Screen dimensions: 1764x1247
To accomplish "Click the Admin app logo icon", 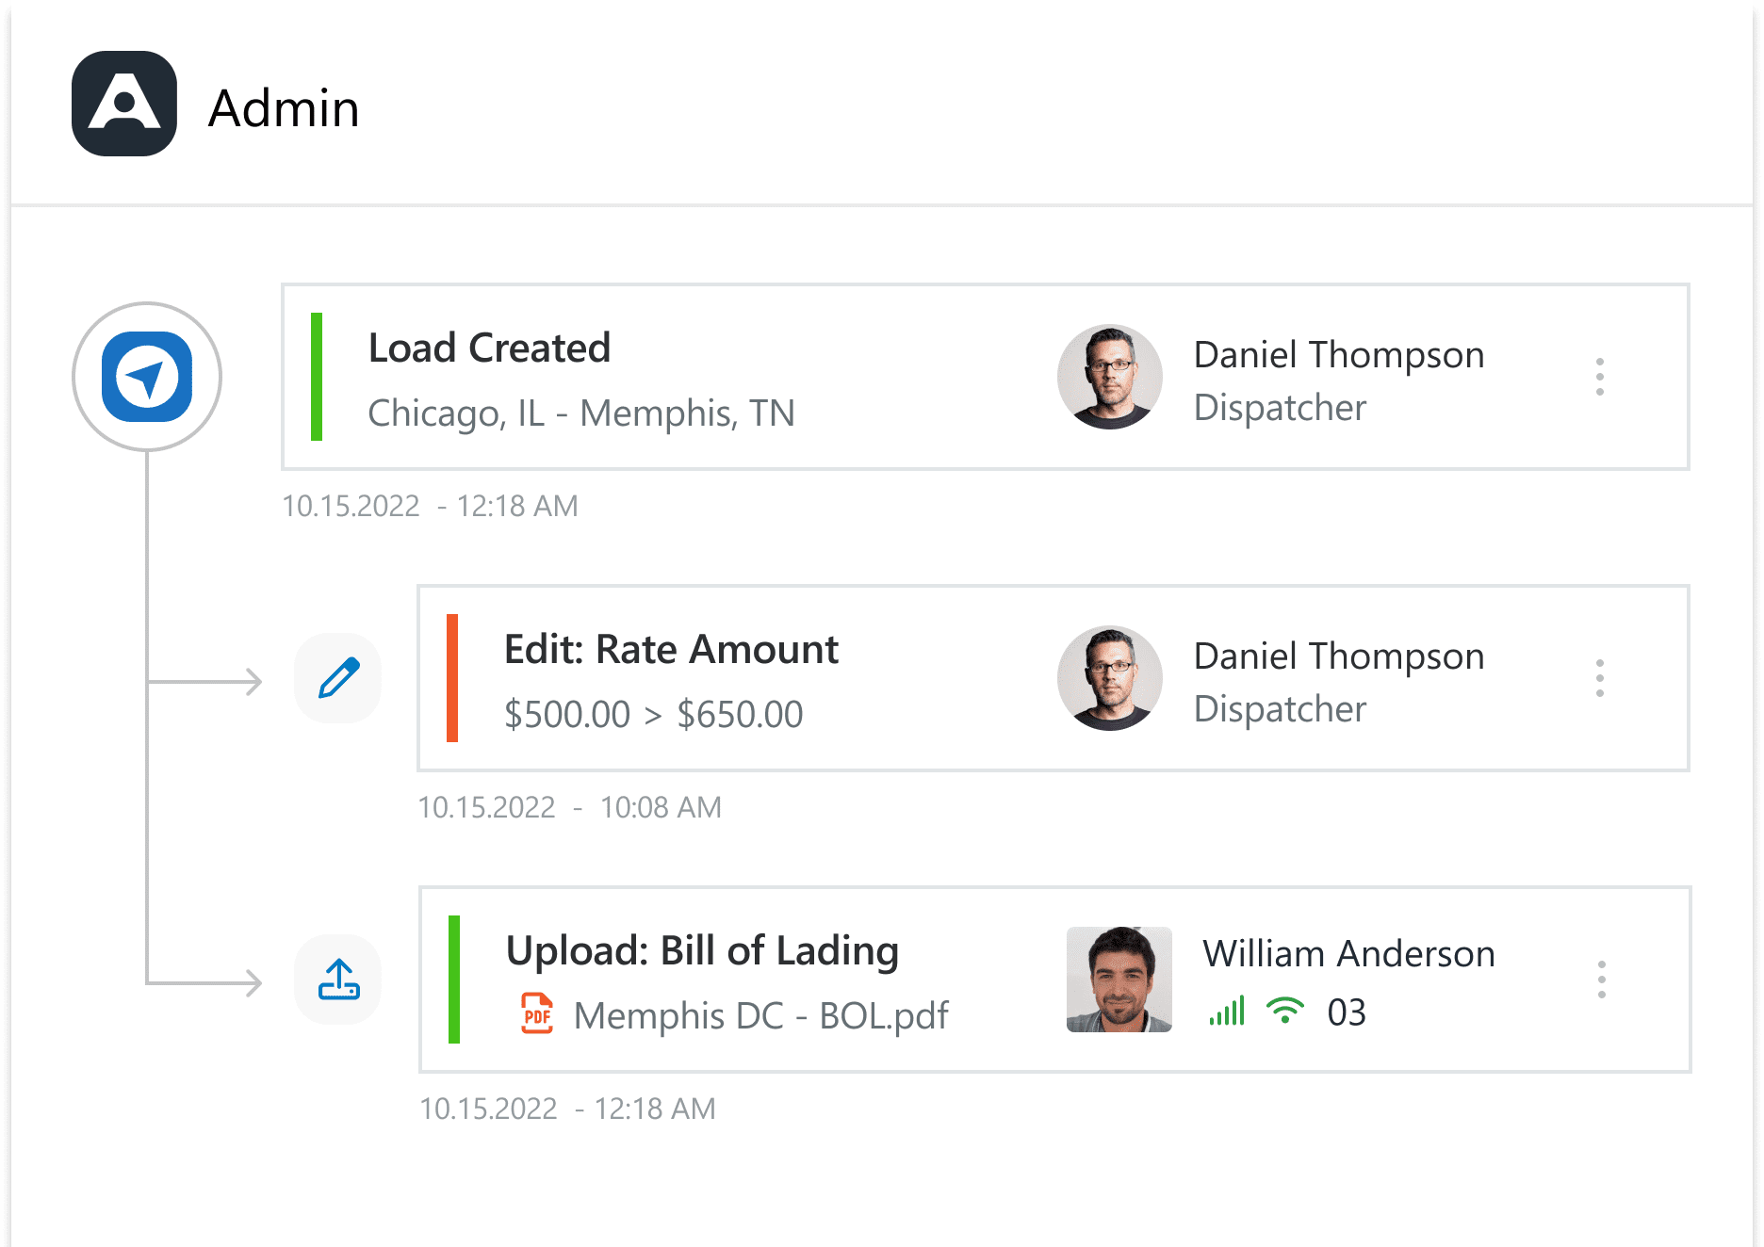I will pyautogui.click(x=124, y=104).
